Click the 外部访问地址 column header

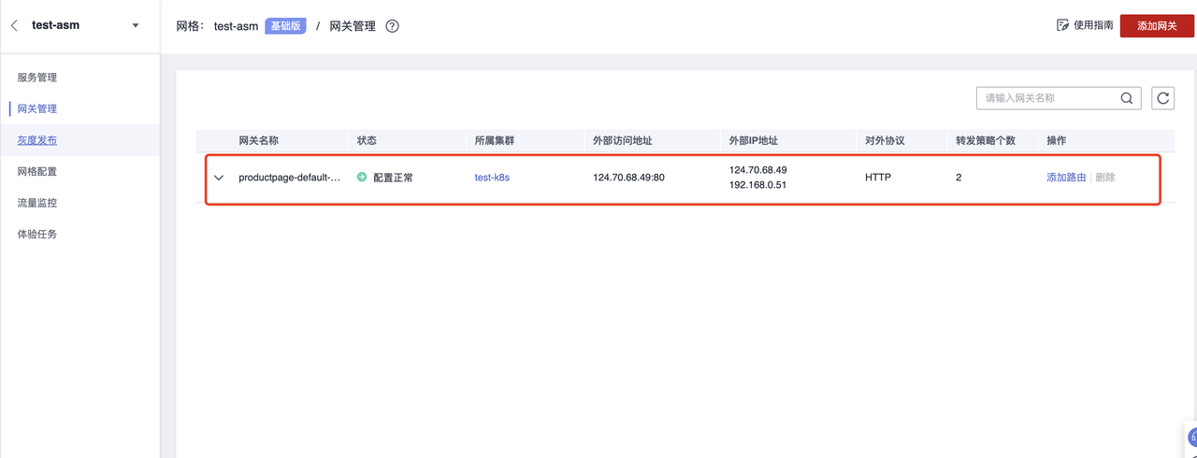[623, 140]
